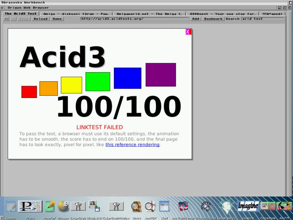
Task: Open NotePad from the dock
Action: (50, 206)
